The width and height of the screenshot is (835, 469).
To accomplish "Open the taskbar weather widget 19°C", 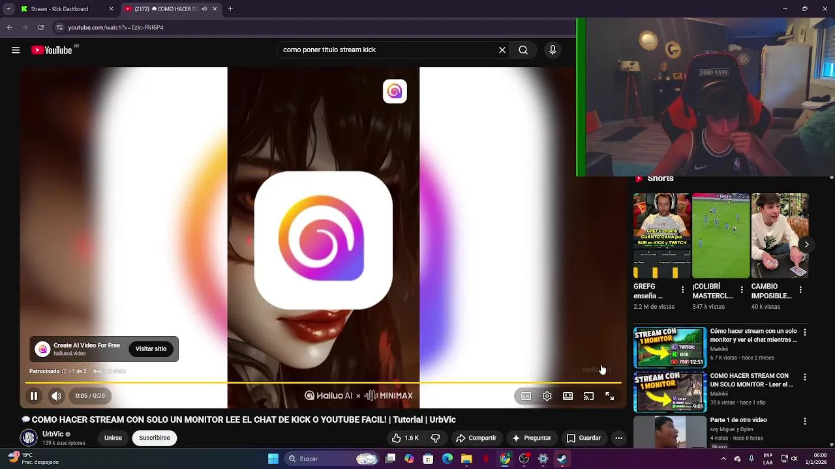I will [34, 459].
